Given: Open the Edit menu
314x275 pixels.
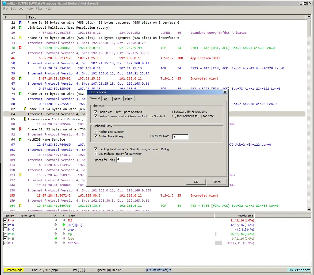Looking at the screenshot, I should point(13,9).
